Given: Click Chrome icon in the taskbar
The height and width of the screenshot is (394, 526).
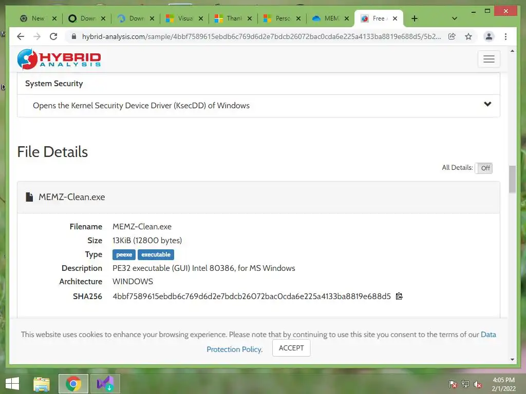Looking at the screenshot, I should [73, 384].
